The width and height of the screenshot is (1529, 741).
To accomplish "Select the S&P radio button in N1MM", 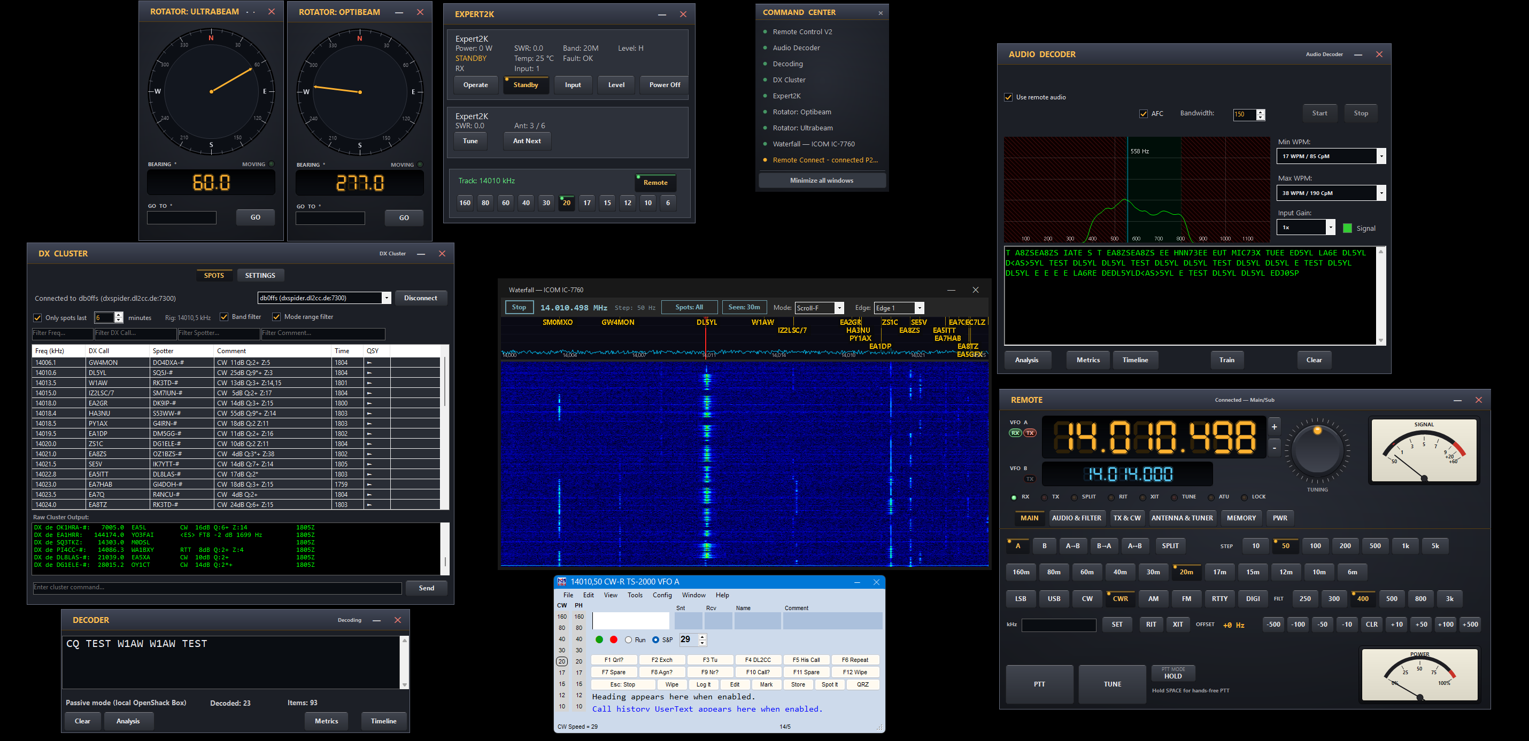I will pos(656,640).
